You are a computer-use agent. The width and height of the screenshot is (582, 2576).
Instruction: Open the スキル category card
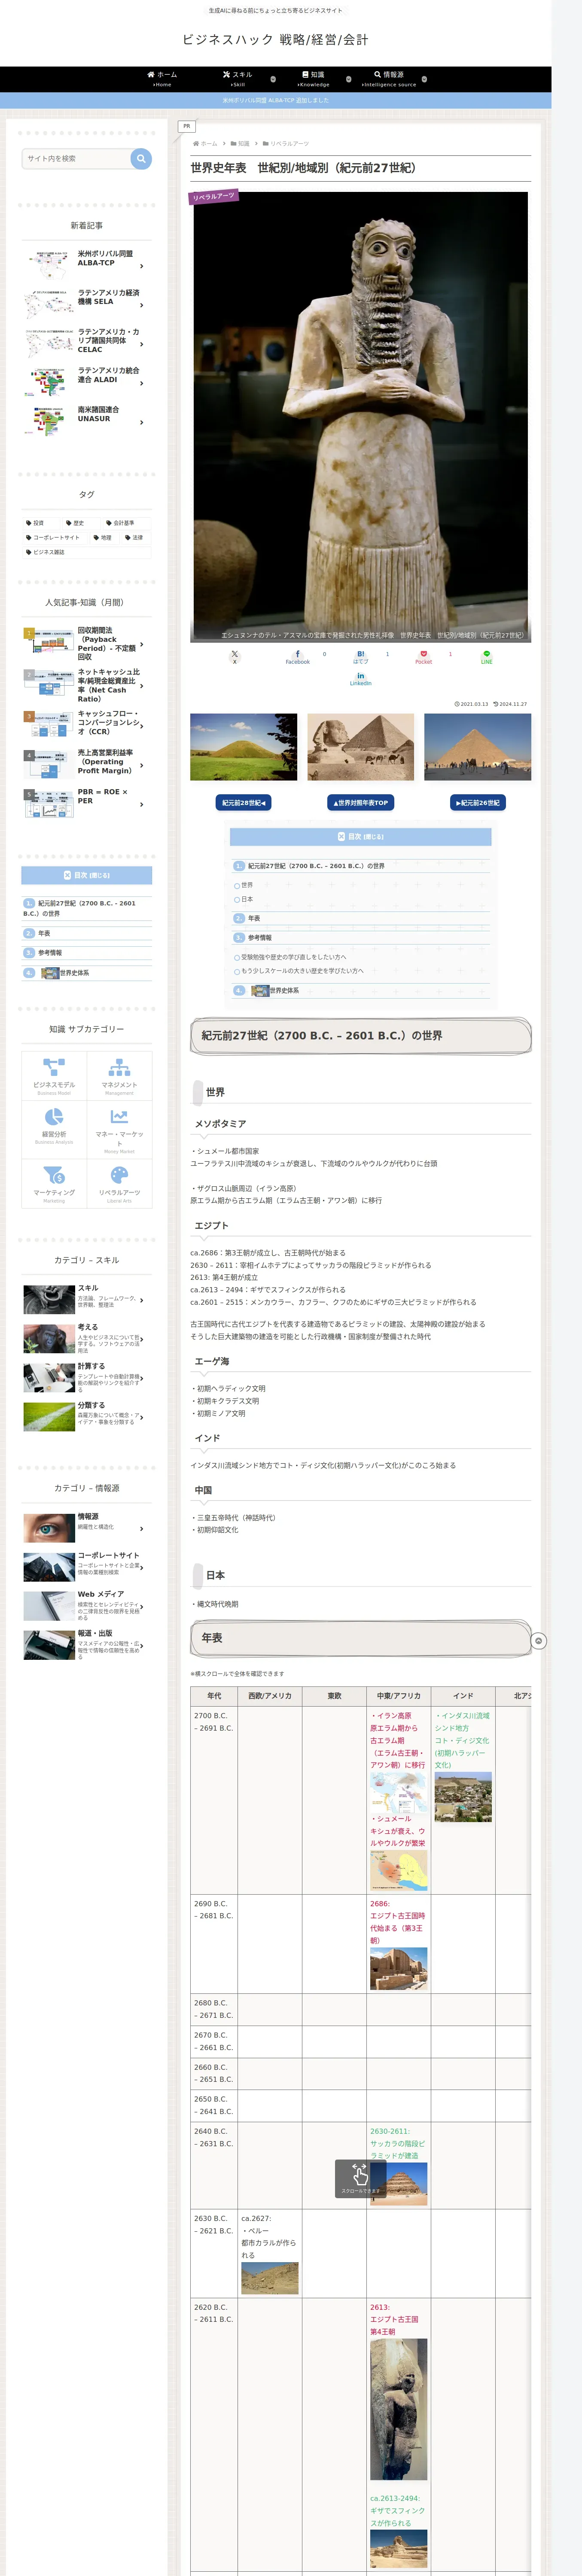click(x=87, y=1299)
